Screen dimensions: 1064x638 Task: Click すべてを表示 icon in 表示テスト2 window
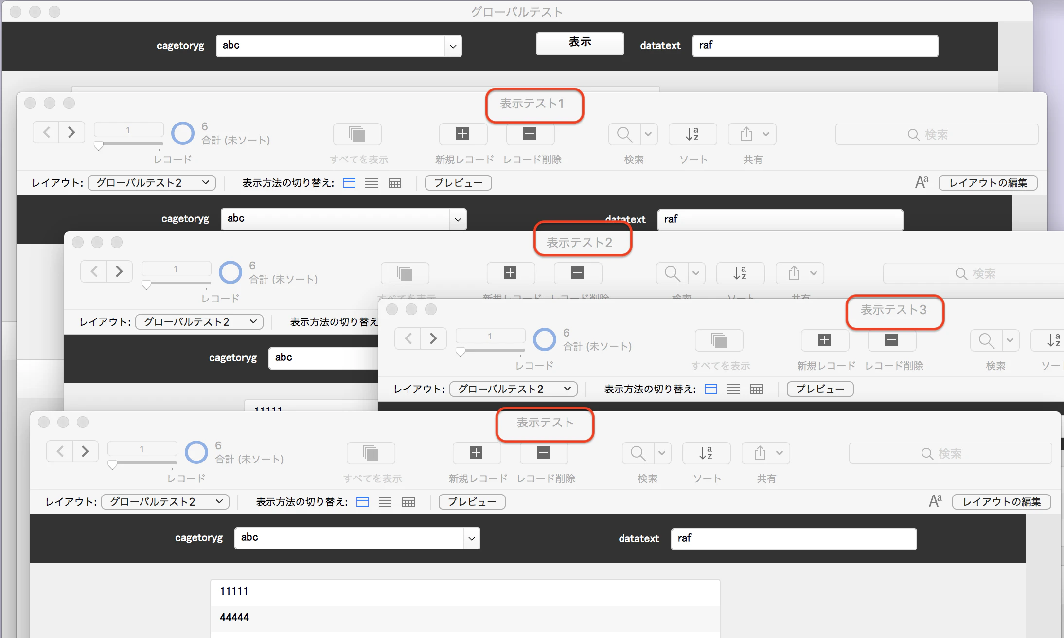405,273
